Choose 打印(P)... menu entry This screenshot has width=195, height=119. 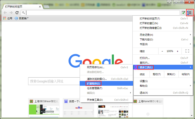[x=163, y=58]
